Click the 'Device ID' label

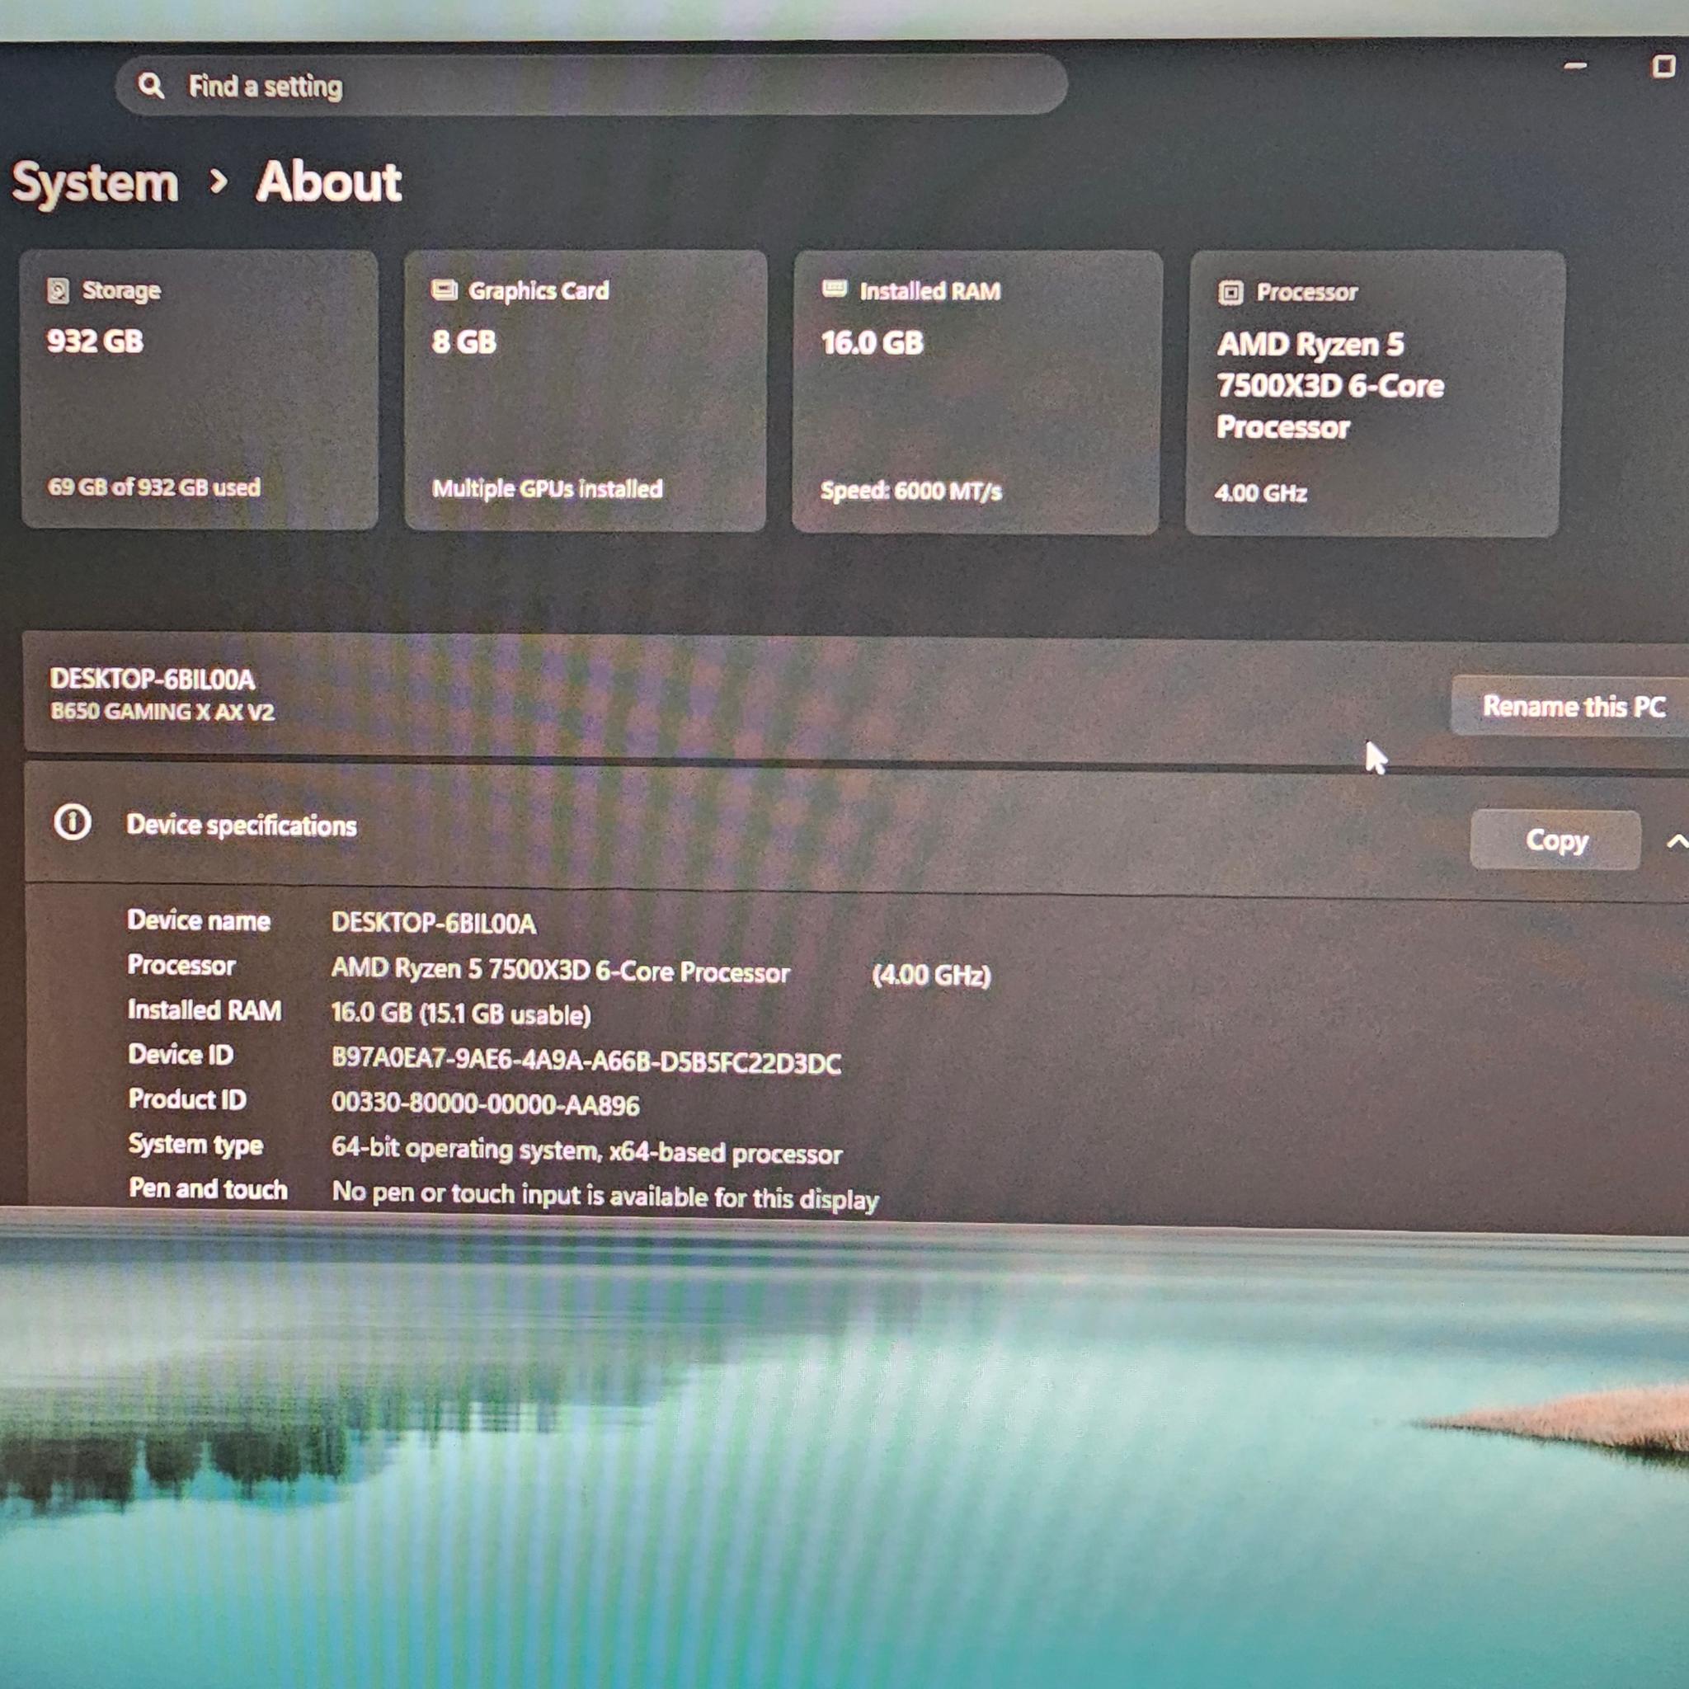coord(181,1054)
